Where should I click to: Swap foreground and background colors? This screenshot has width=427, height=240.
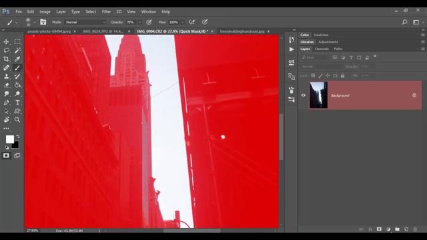pyautogui.click(x=18, y=136)
